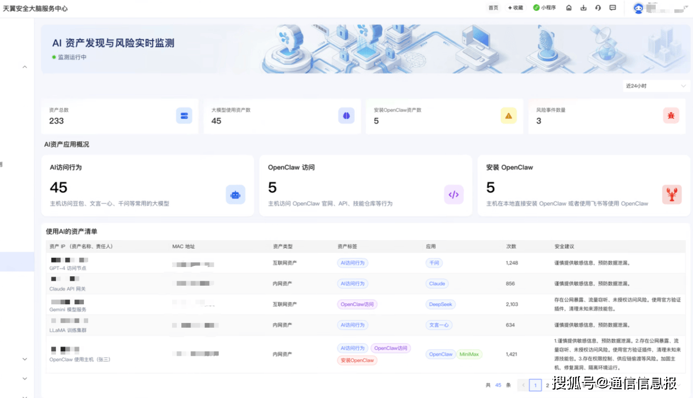Viewport: 693px width, 398px height.
Task: Click the home icon in top toolbar
Action: 569,8
